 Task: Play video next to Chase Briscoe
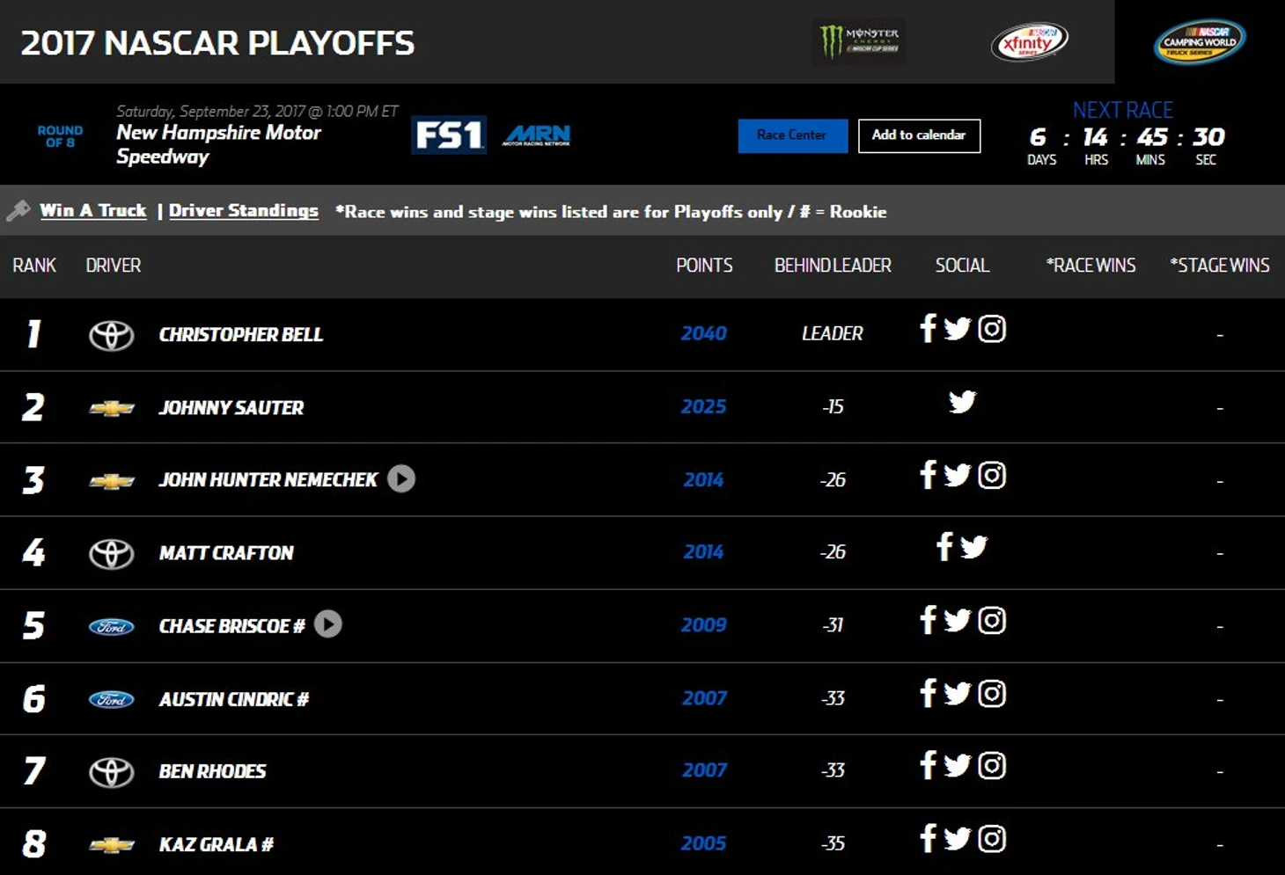point(328,624)
